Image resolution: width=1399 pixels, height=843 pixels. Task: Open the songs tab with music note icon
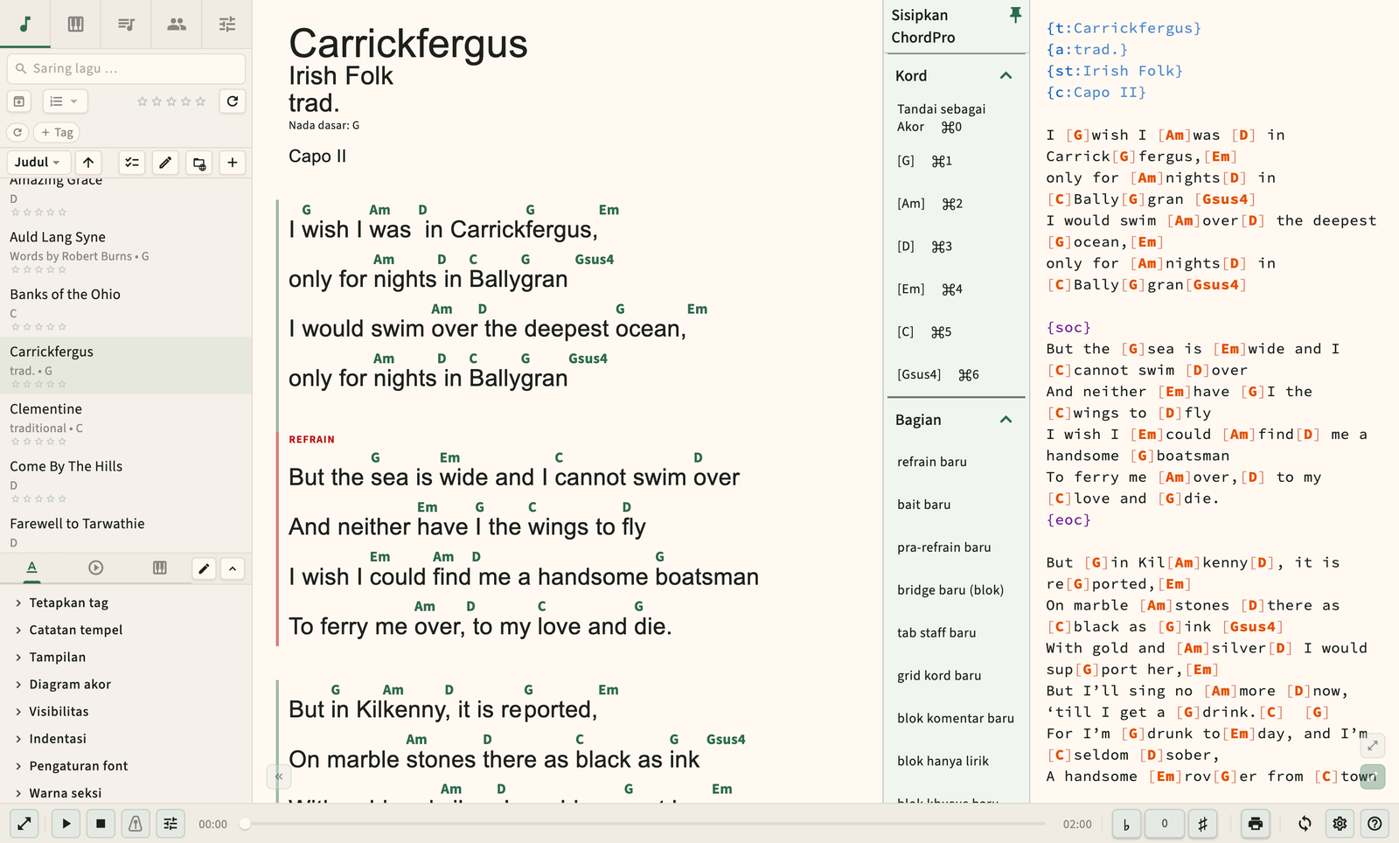25,24
